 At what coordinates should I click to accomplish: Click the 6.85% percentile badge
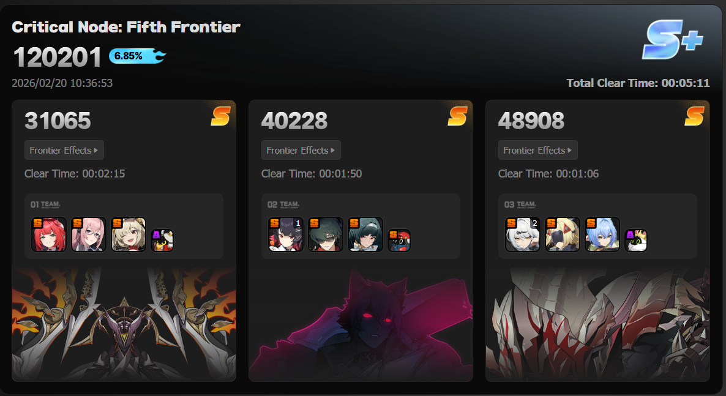[x=138, y=56]
